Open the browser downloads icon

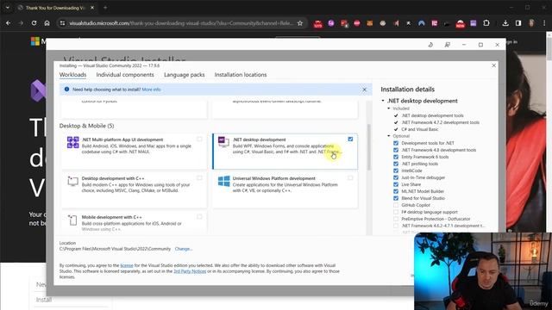pyautogui.click(x=505, y=23)
